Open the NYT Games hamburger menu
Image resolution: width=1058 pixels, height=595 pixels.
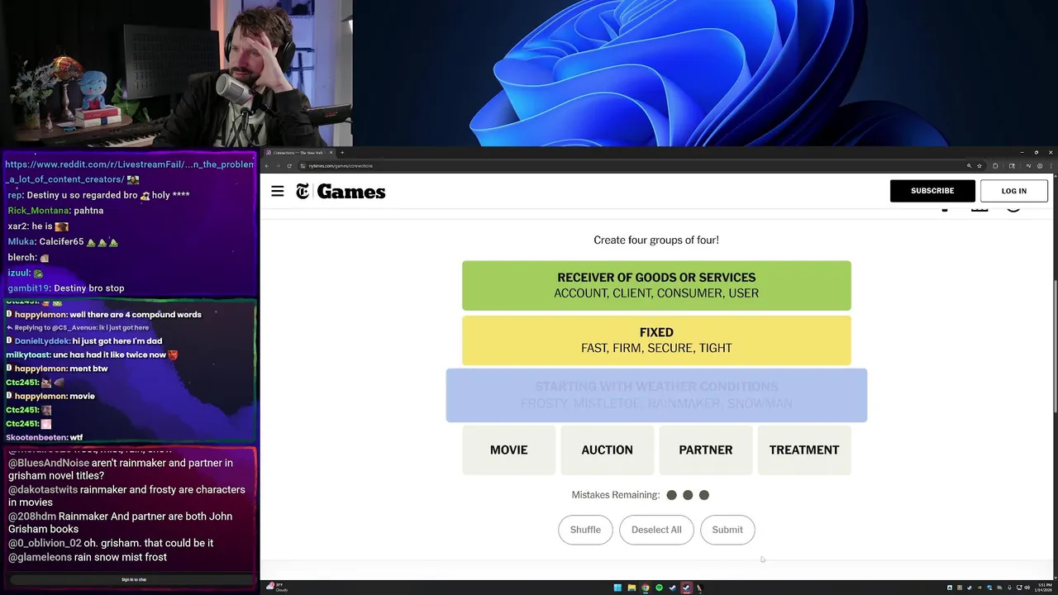278,192
